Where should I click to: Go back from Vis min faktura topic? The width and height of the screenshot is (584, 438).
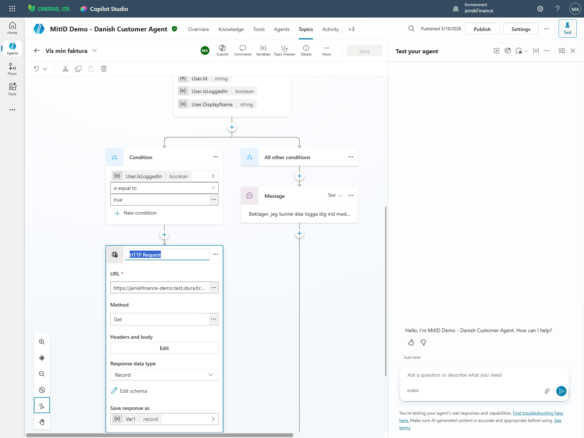(37, 51)
